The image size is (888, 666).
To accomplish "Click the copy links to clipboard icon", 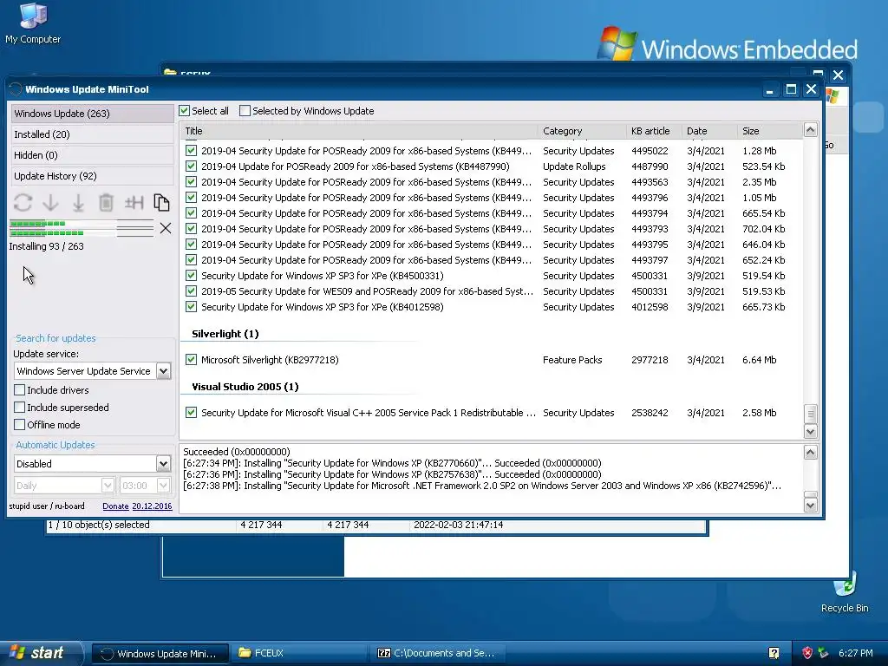I will click(161, 203).
